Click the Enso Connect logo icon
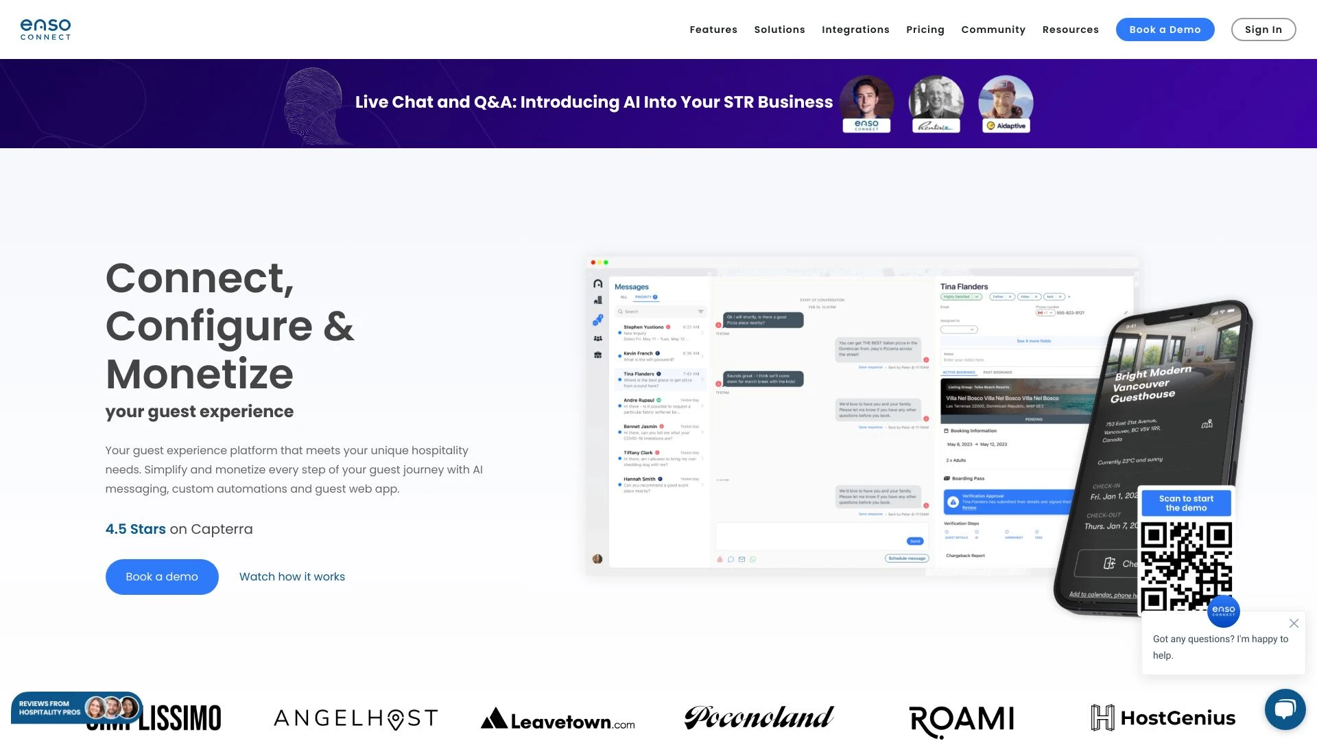 pos(45,28)
